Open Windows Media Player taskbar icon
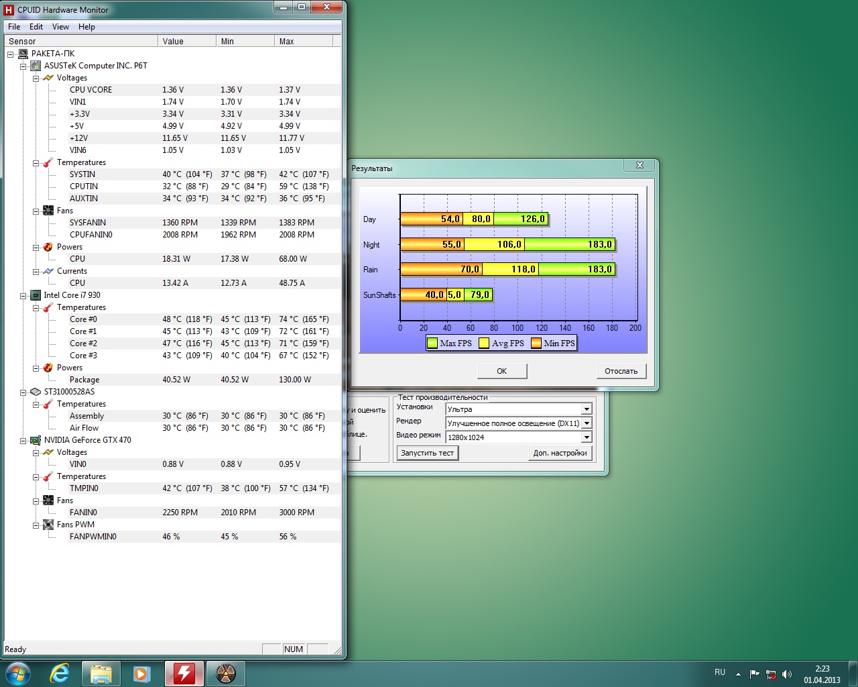 pos(141,674)
